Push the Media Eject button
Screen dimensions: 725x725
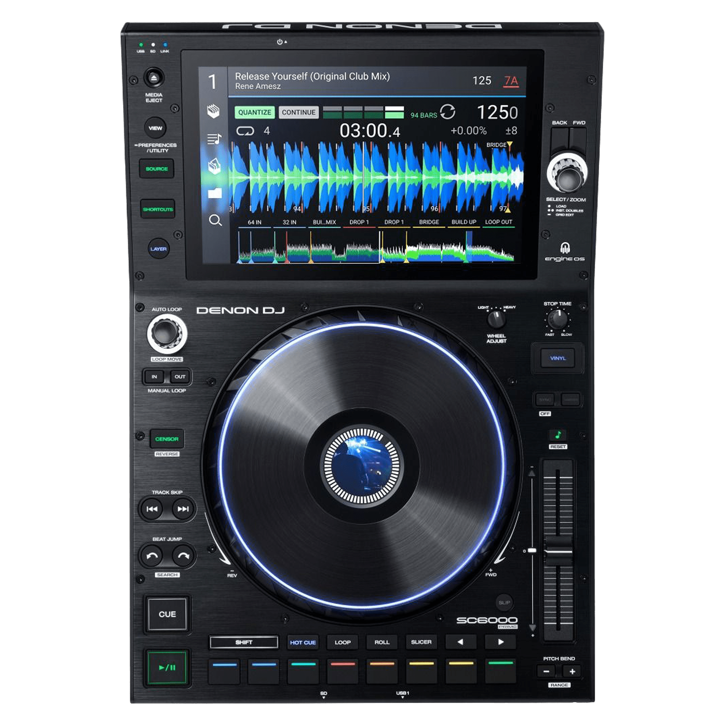pyautogui.click(x=154, y=78)
